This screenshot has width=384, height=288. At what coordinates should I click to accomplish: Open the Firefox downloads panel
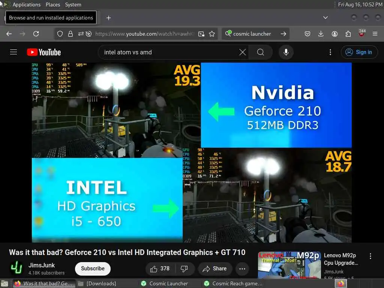pyautogui.click(x=321, y=34)
